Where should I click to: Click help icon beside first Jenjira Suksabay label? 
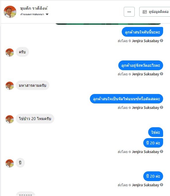point(162,41)
